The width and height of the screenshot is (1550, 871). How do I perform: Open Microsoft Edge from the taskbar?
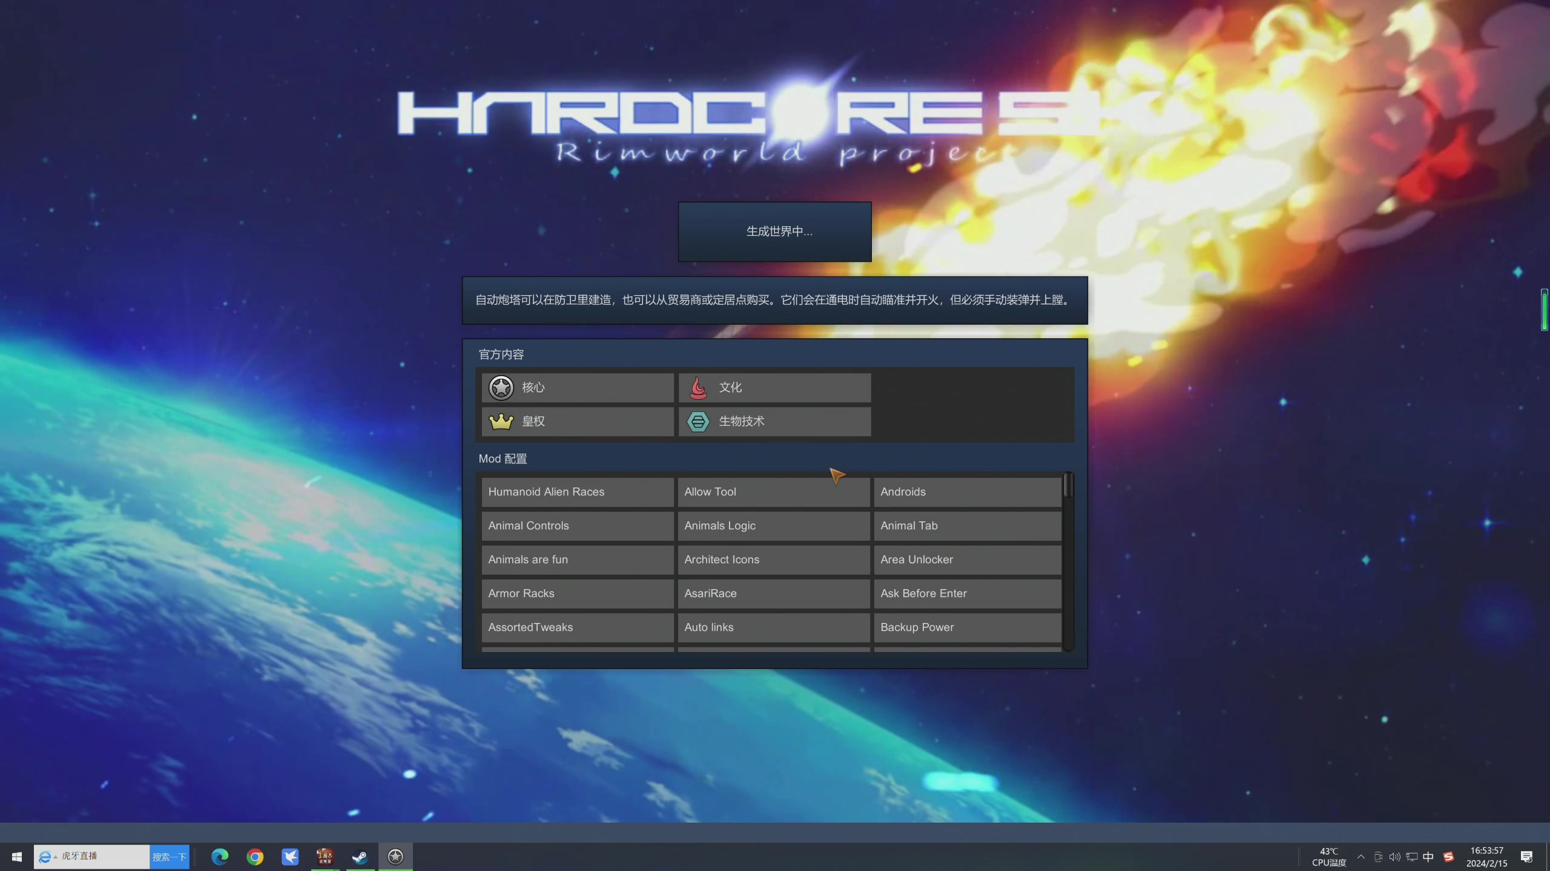(x=220, y=856)
